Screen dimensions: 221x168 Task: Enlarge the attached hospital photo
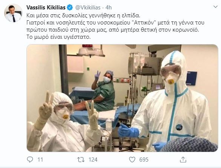(x=122, y=98)
